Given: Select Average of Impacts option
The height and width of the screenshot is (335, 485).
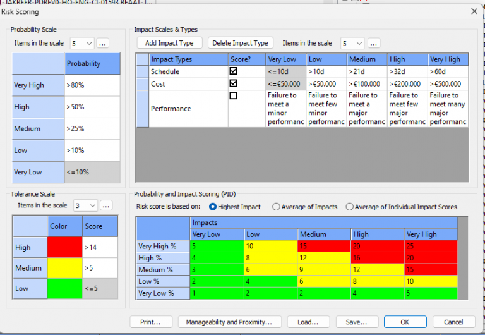Looking at the screenshot, I should (276, 207).
